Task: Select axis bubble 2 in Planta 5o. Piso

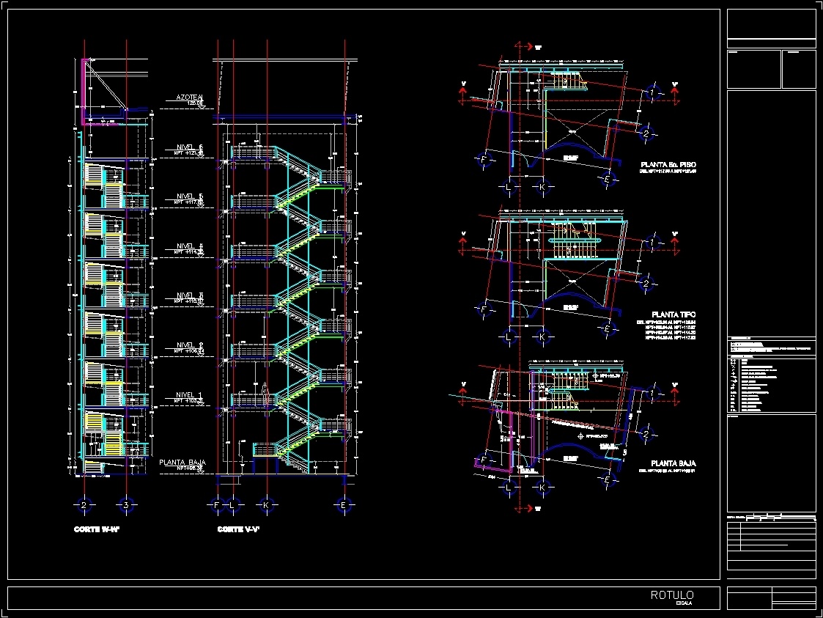Action: point(646,134)
